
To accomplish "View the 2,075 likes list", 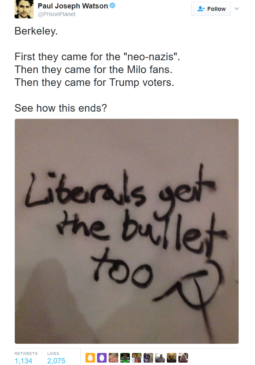I will pos(56,361).
